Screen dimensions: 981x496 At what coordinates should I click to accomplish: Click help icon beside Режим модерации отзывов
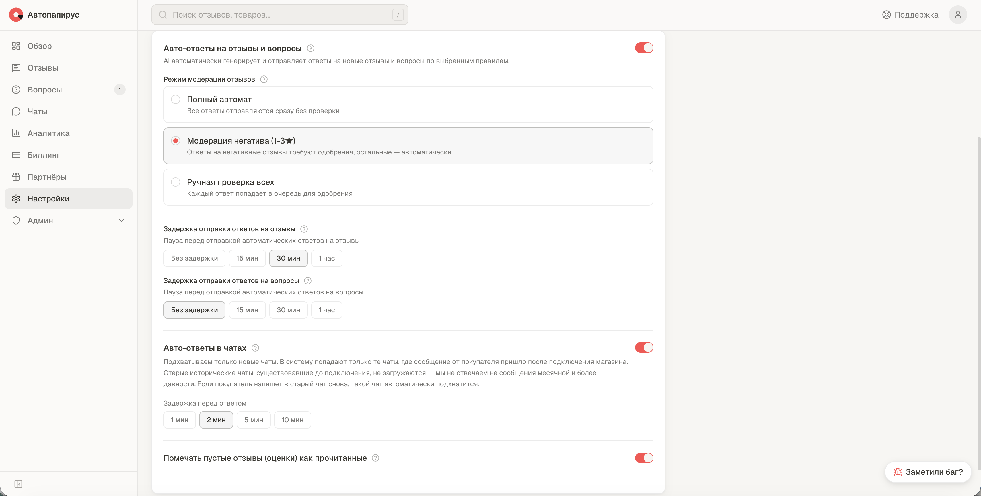(x=264, y=79)
